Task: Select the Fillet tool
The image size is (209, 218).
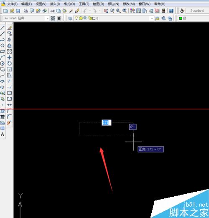Action: point(10,117)
